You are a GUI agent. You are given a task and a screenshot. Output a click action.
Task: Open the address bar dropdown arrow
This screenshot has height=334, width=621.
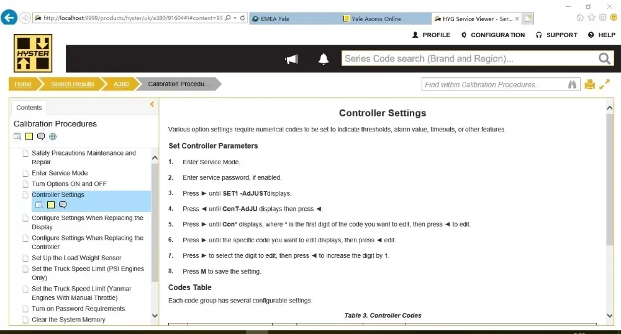point(235,18)
